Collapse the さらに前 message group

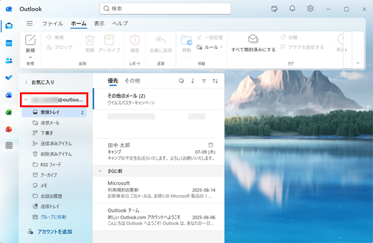click(x=100, y=171)
